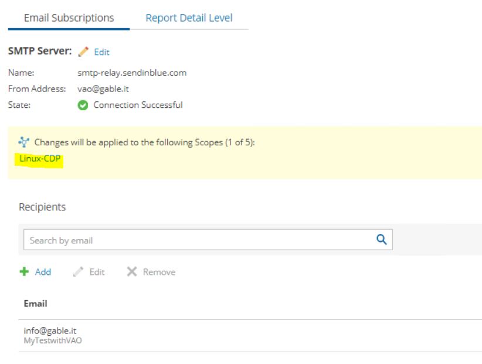482x364 pixels.
Task: Click the scopes network icon
Action: point(23,142)
